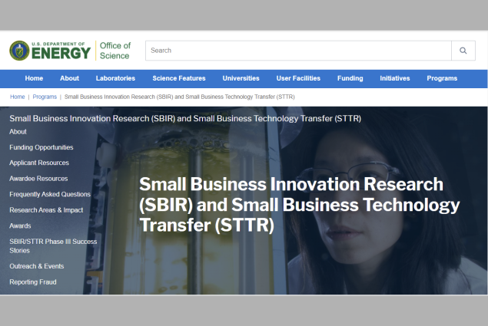Follow the Programs breadcrumb link
This screenshot has height=326, width=488.
pyautogui.click(x=45, y=97)
